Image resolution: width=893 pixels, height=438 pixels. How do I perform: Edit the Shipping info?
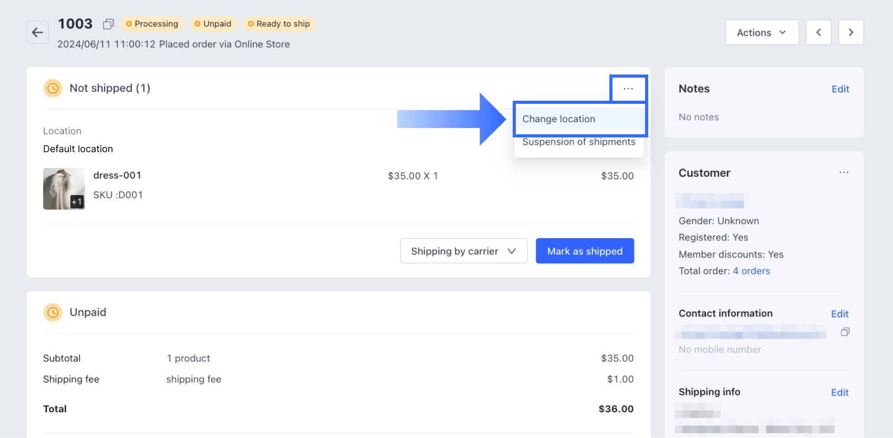click(839, 392)
